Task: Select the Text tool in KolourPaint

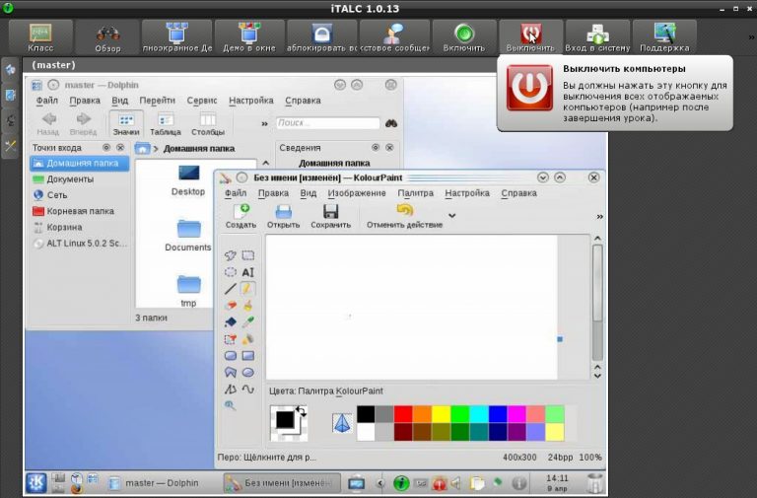Action: pos(248,272)
